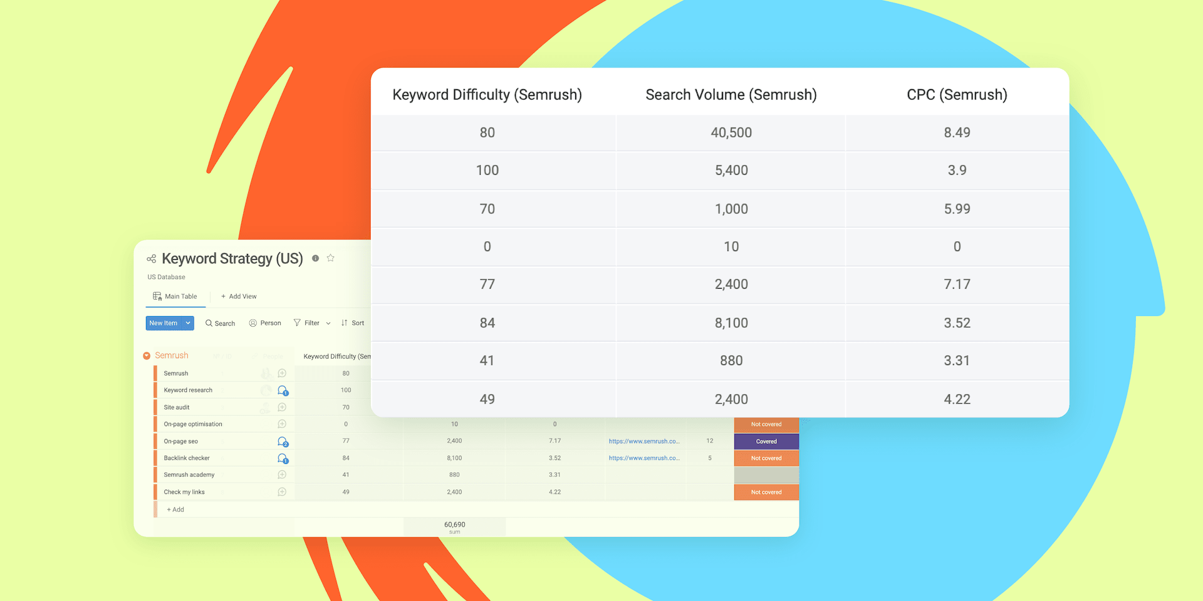This screenshot has width=1203, height=601.
Task: Click the 60,690 sum cell
Action: [455, 527]
